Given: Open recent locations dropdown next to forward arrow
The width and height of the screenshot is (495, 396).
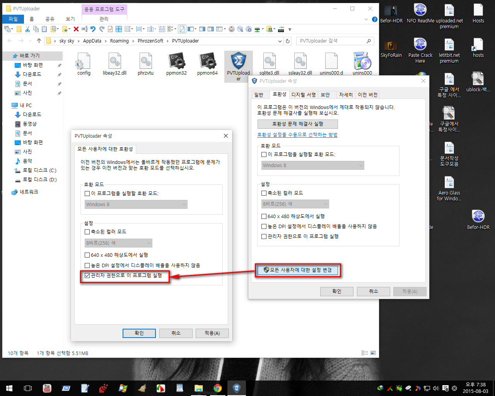Looking at the screenshot, I should pos(31,41).
